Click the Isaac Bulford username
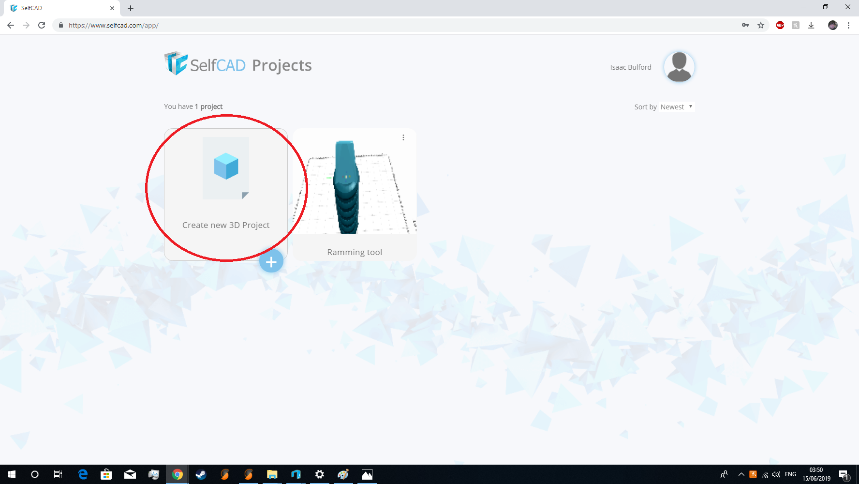Viewport: 859px width, 484px height. [x=631, y=67]
